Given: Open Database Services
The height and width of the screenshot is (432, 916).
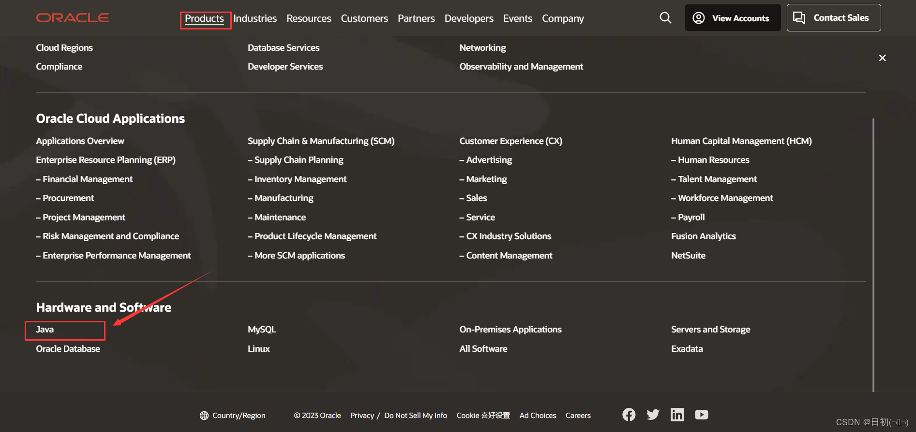Looking at the screenshot, I should coord(284,48).
